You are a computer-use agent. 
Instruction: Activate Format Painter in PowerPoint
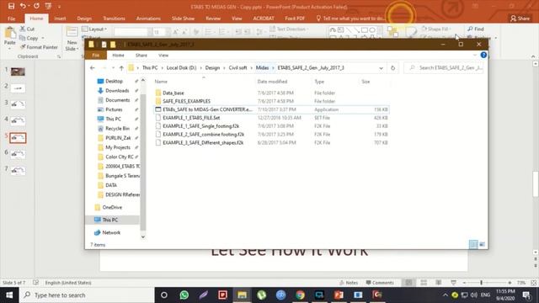39,47
